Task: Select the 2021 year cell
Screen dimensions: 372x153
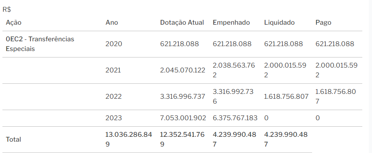Action: (113, 70)
